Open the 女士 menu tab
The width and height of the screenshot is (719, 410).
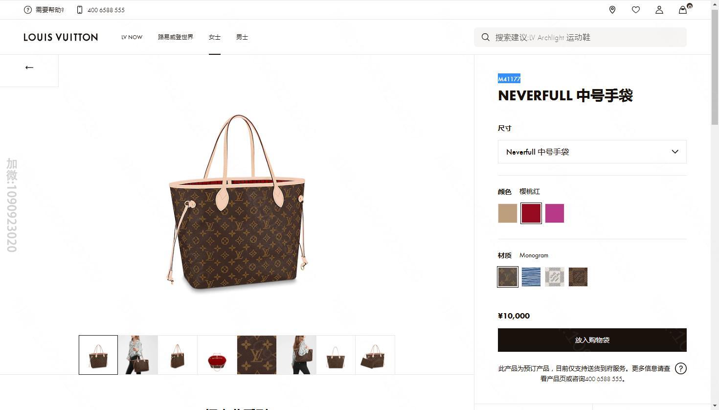[x=215, y=37]
